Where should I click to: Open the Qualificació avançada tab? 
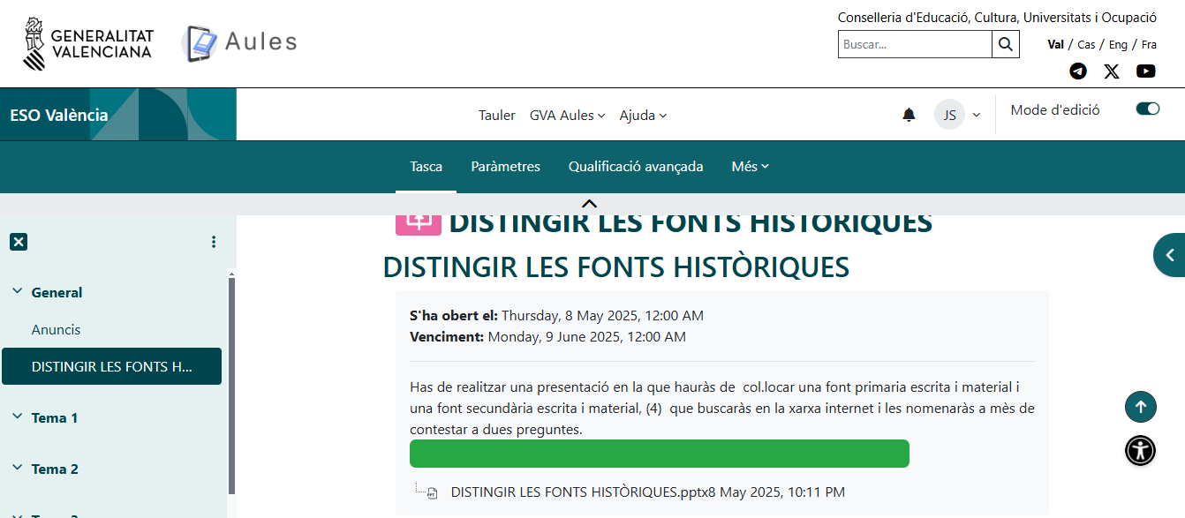tap(636, 166)
